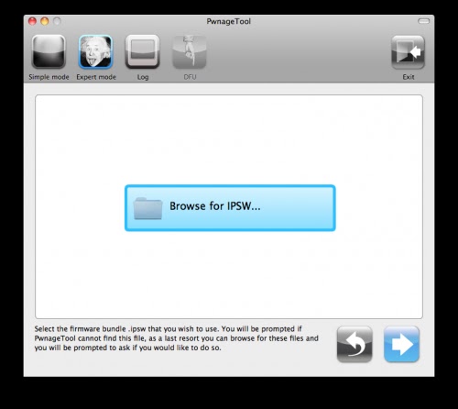Proceed with the blue next arrow button
The image size is (458, 409).
(x=401, y=344)
